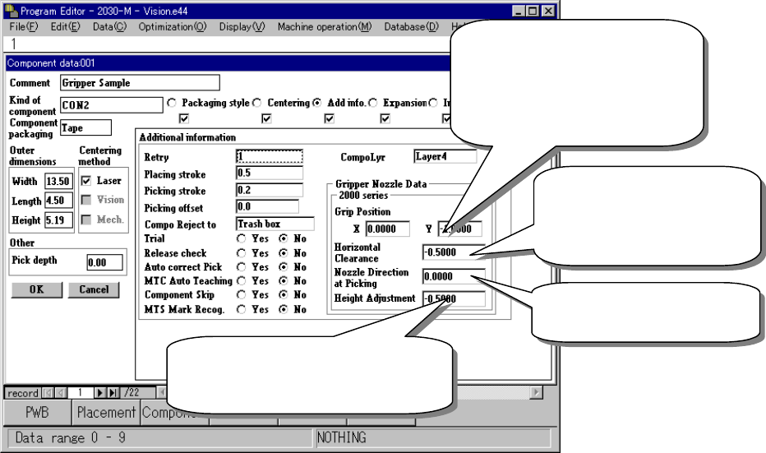Viewport: 766px width, 453px height.
Task: Click the Nozzle Direction at Picking field
Action: 454,276
